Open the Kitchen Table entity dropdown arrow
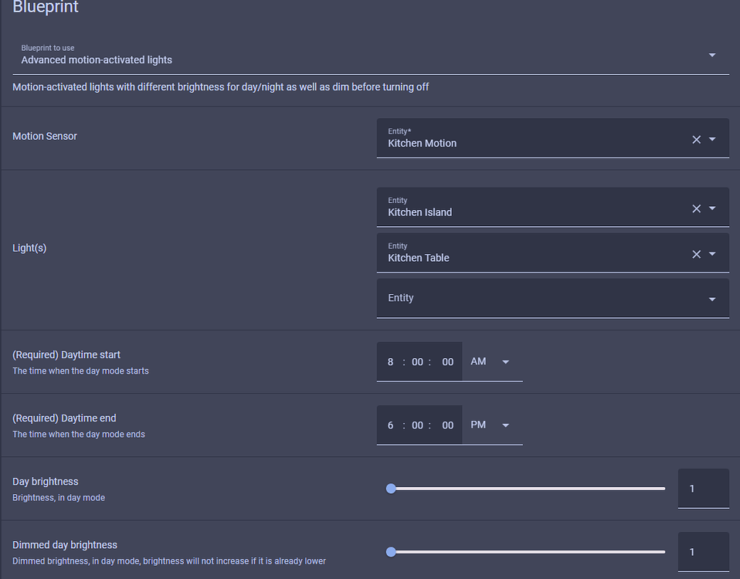The width and height of the screenshot is (740, 579). coord(712,254)
